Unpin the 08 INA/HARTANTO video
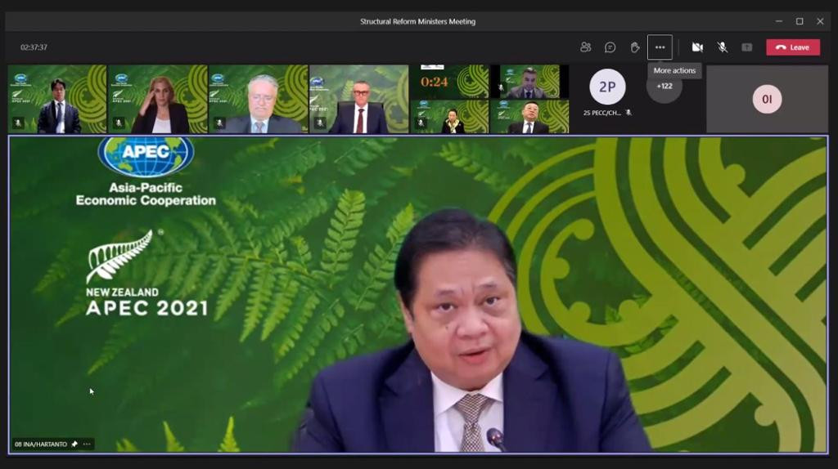The height and width of the screenshot is (469, 838). 74,444
